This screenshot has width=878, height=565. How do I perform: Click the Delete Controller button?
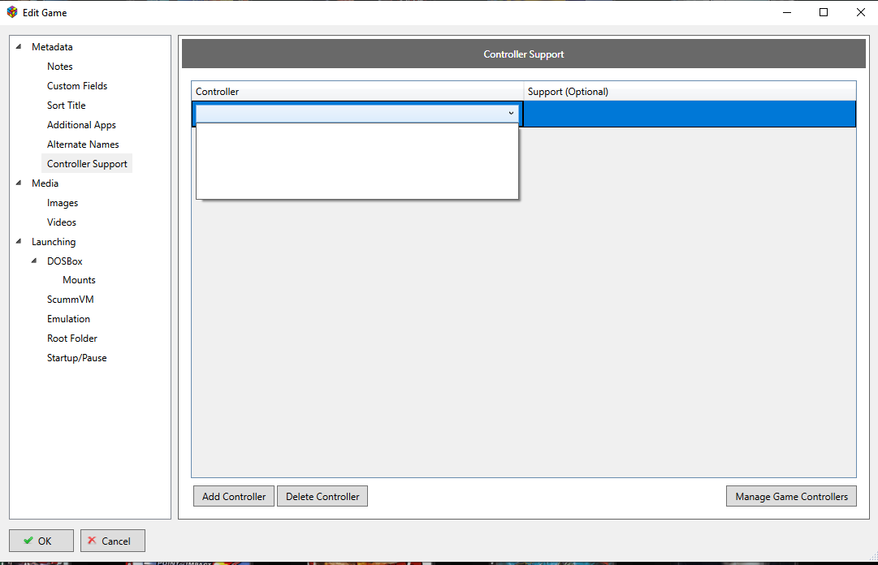pyautogui.click(x=322, y=496)
